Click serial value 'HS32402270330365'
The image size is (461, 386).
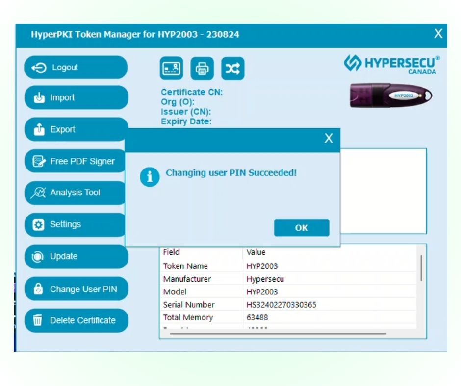click(282, 305)
